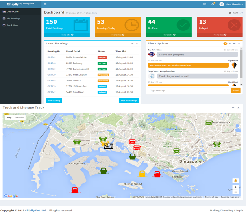Click the Light Boat avatar beside stuck message
The height and width of the screenshot is (213, 246).
pos(234,65)
